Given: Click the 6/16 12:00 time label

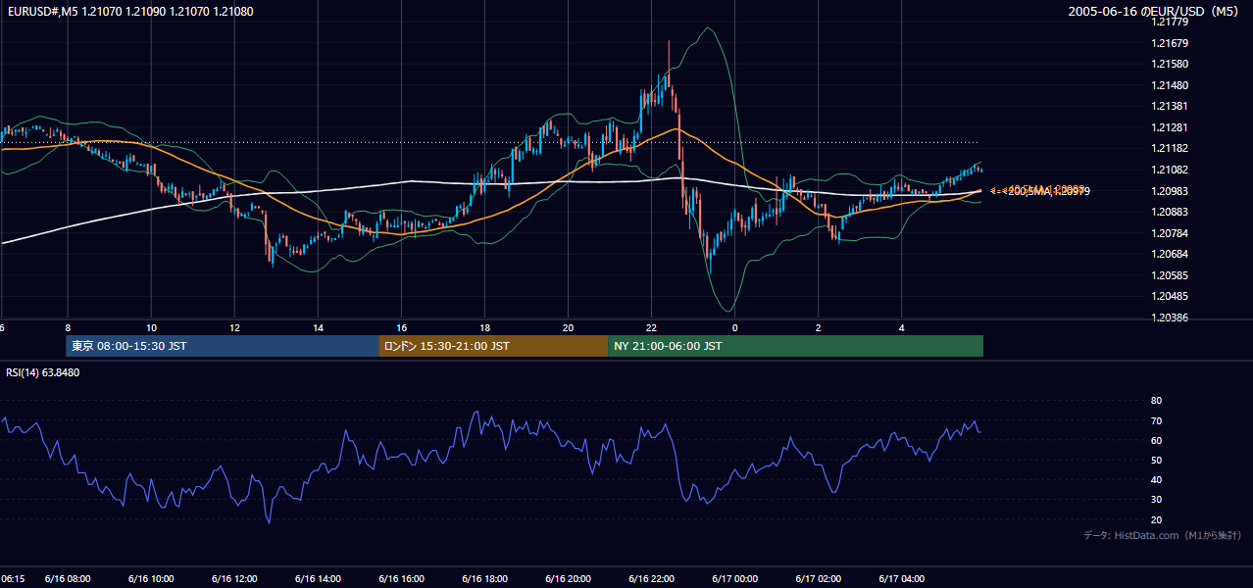Looking at the screenshot, I should coord(234,578).
